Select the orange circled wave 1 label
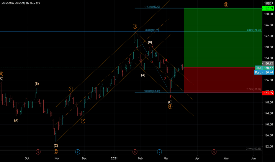Image resolution: width=275 pixels, height=162 pixels. click(71, 89)
